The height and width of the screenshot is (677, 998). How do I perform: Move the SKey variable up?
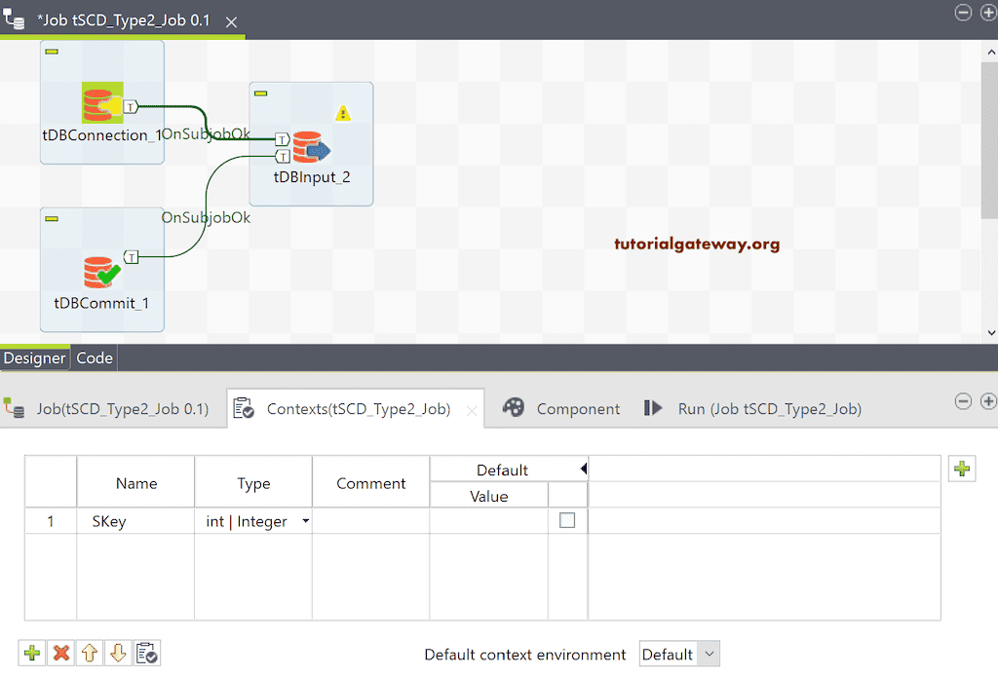tap(90, 653)
